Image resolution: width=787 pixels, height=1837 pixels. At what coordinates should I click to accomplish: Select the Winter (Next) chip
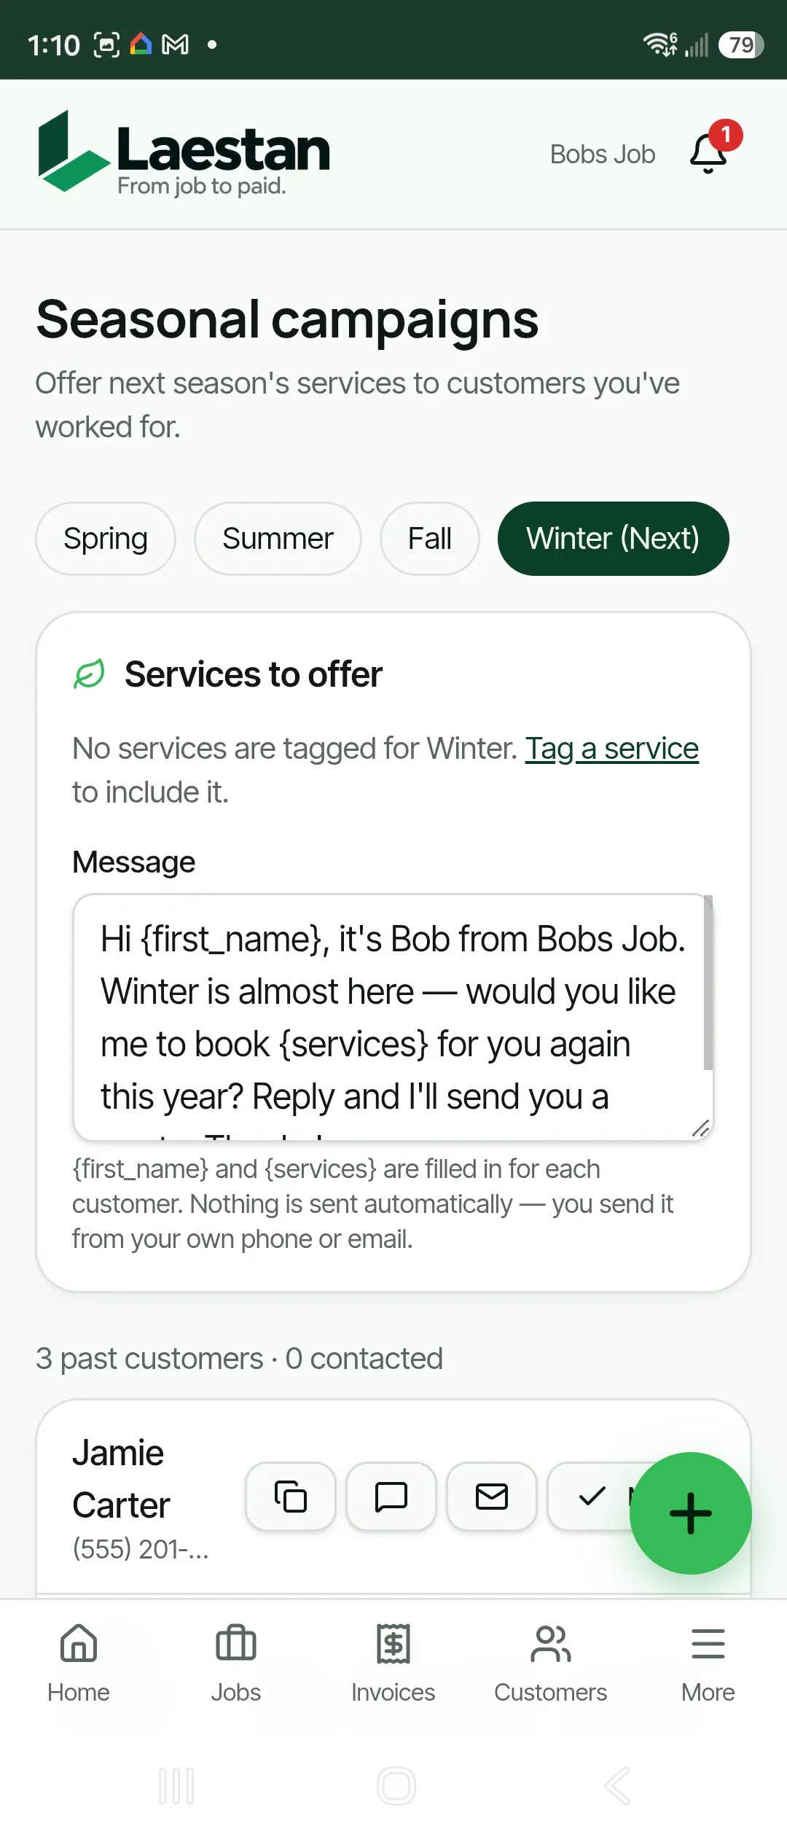[x=614, y=539]
